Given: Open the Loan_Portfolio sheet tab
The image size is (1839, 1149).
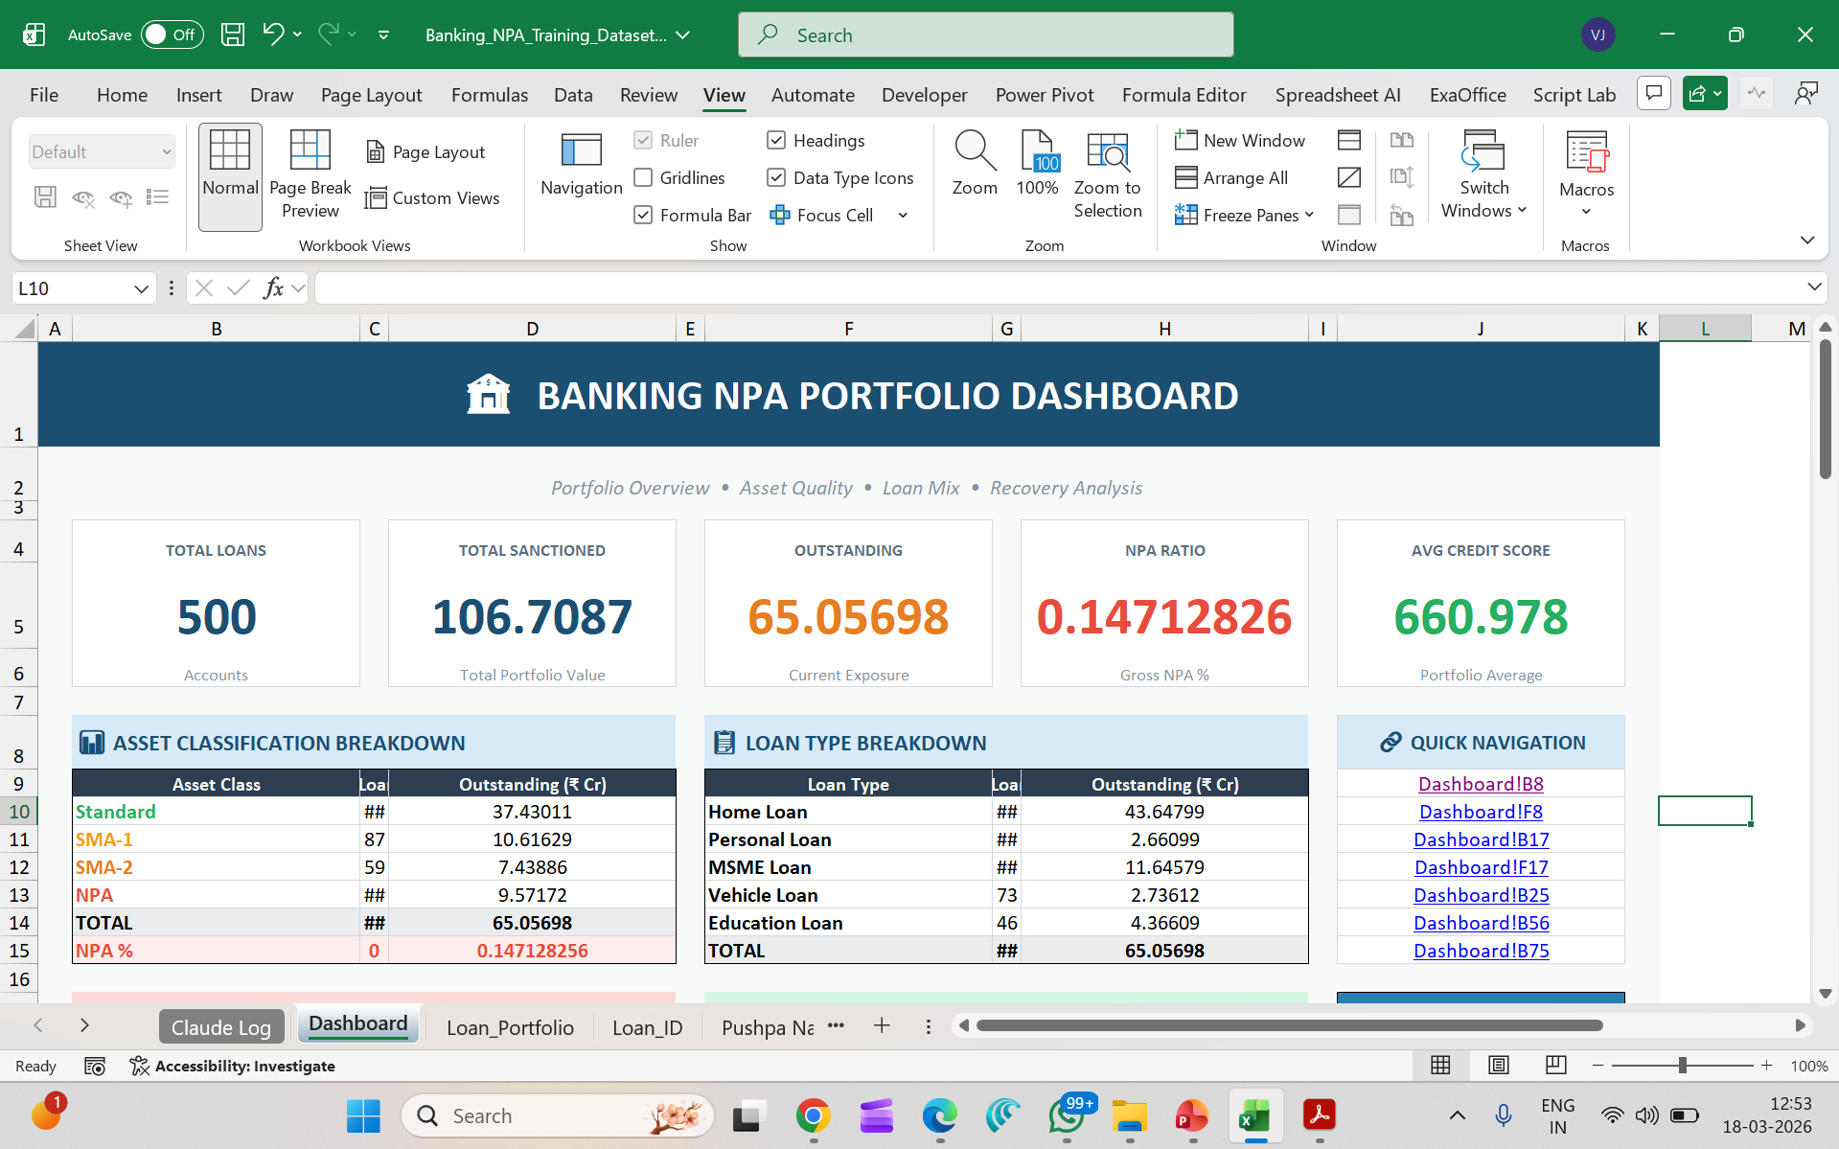Looking at the screenshot, I should click(x=510, y=1026).
